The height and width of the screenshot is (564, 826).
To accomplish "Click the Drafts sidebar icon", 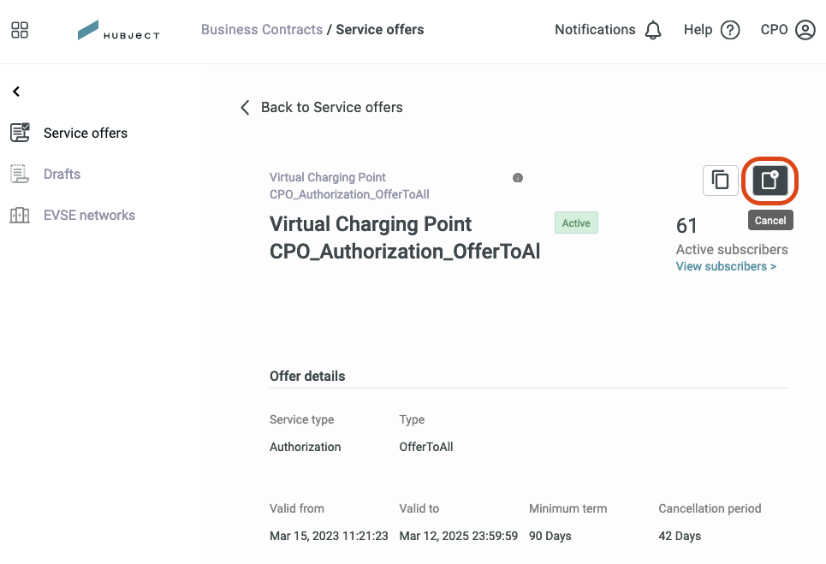I will coord(20,174).
